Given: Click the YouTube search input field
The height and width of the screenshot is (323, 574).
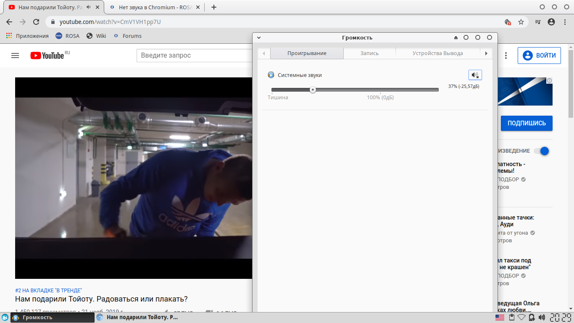Looking at the screenshot, I should pos(194,56).
